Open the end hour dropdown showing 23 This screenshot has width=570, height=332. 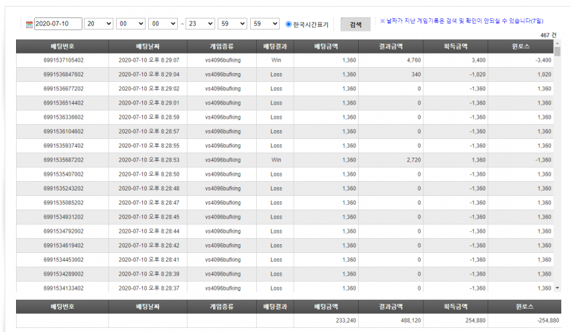coord(200,23)
